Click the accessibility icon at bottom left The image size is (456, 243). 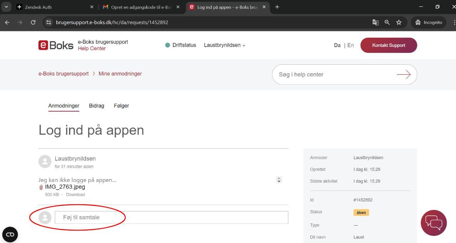pos(10,234)
